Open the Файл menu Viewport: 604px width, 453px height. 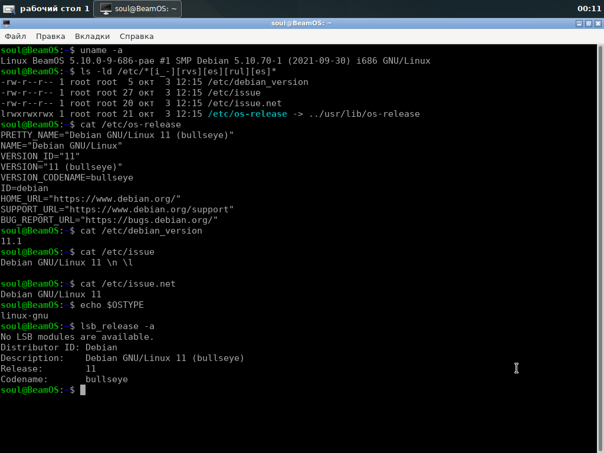15,36
